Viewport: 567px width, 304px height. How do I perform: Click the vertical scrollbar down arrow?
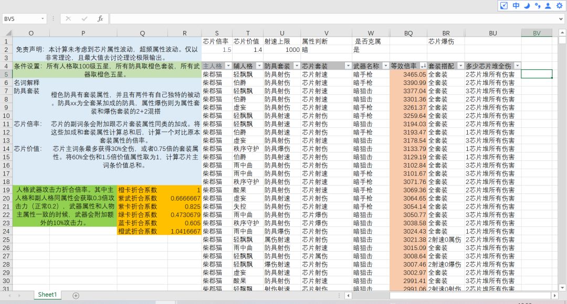point(562,287)
